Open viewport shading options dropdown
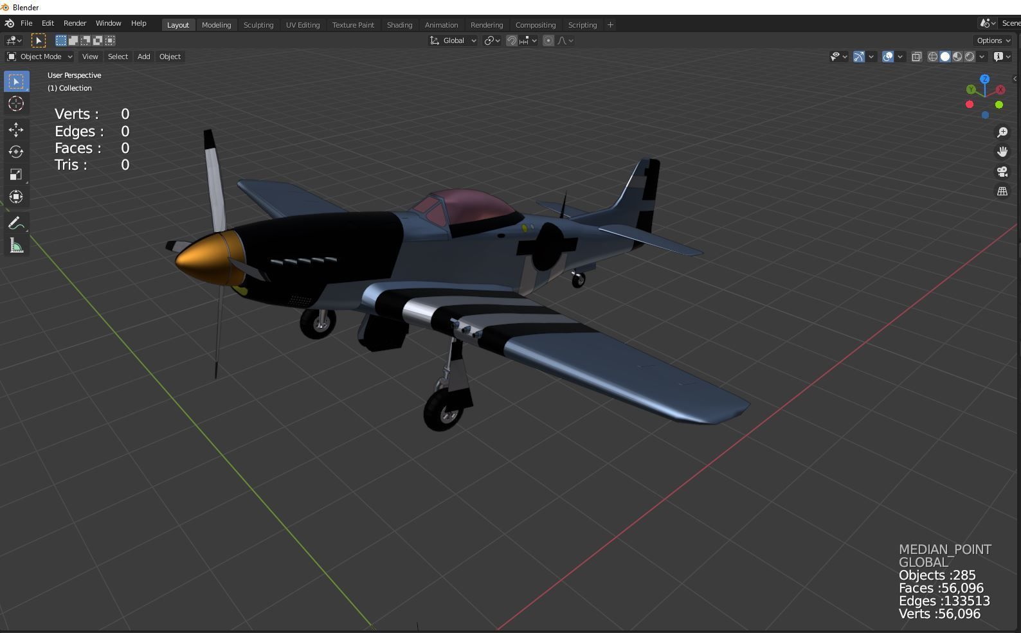This screenshot has height=633, width=1021. tap(982, 57)
